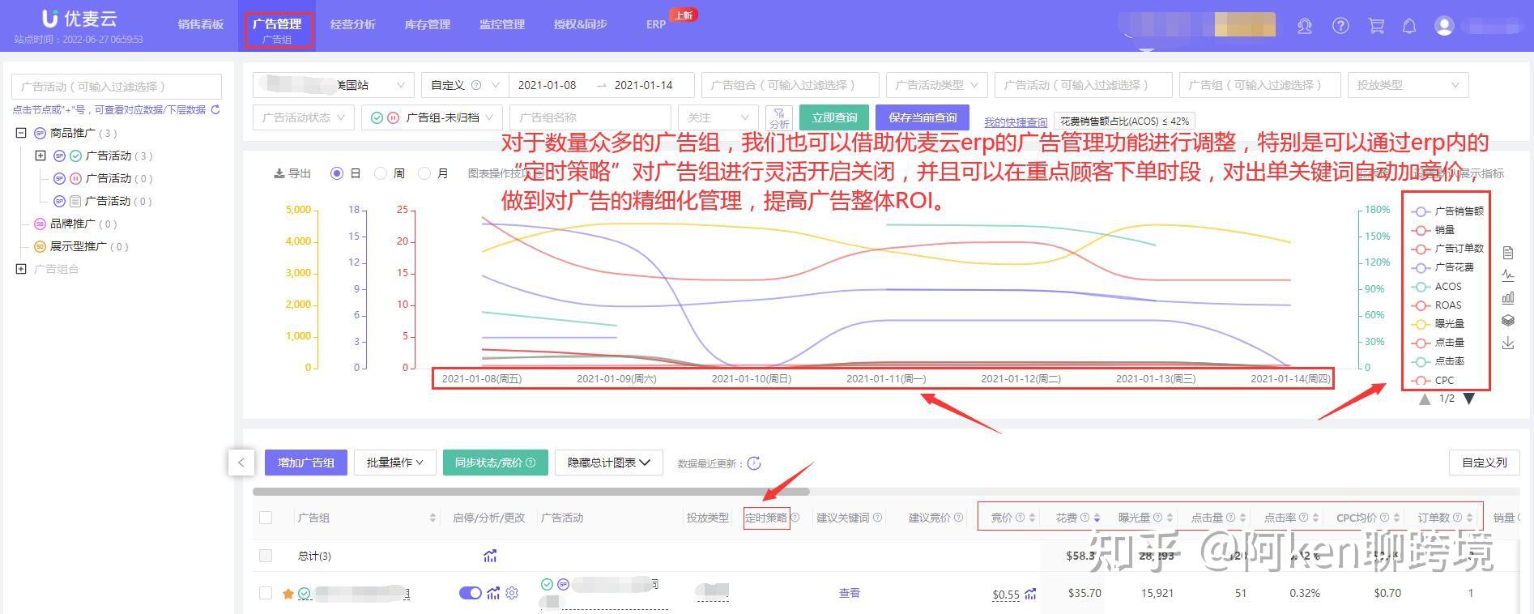
Task: Switch chart to line view icon
Action: 1508,275
